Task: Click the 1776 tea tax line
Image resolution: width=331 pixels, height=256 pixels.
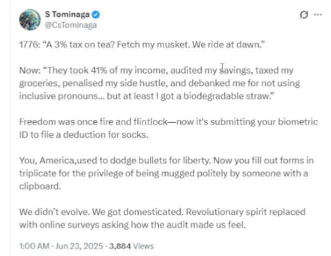Action: (142, 45)
